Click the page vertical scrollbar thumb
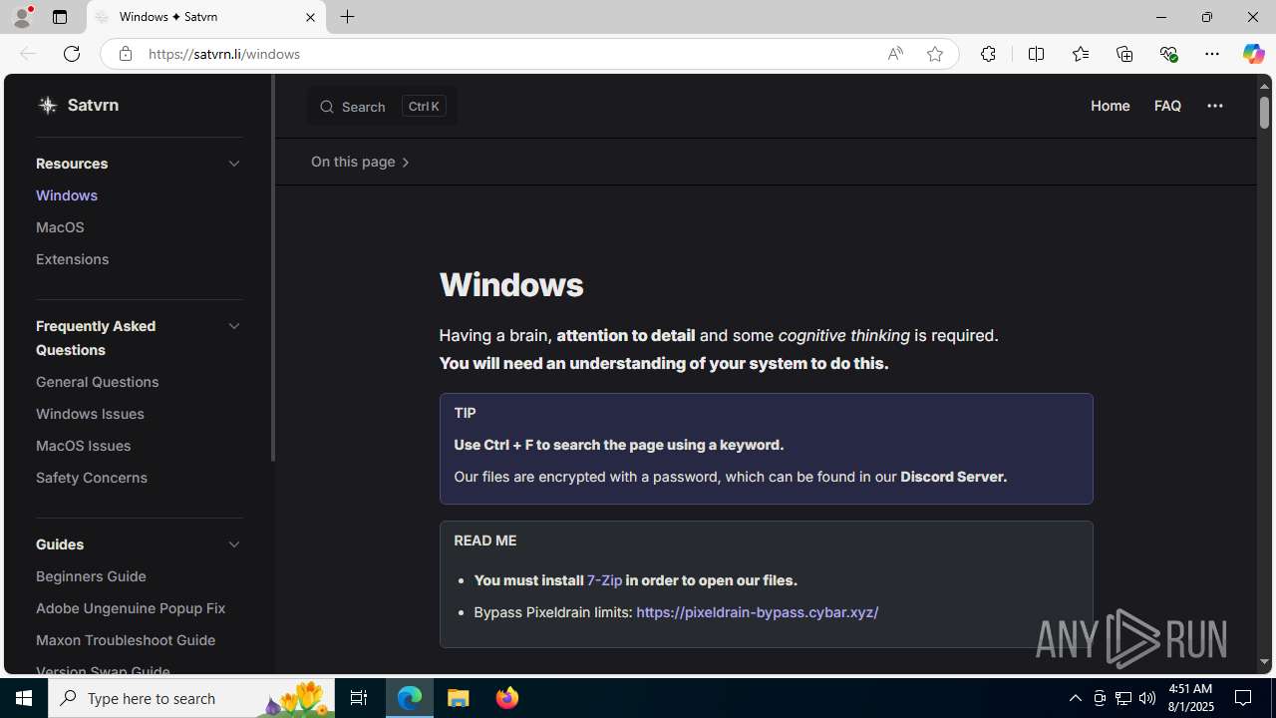The image size is (1276, 718). pyautogui.click(x=1264, y=112)
